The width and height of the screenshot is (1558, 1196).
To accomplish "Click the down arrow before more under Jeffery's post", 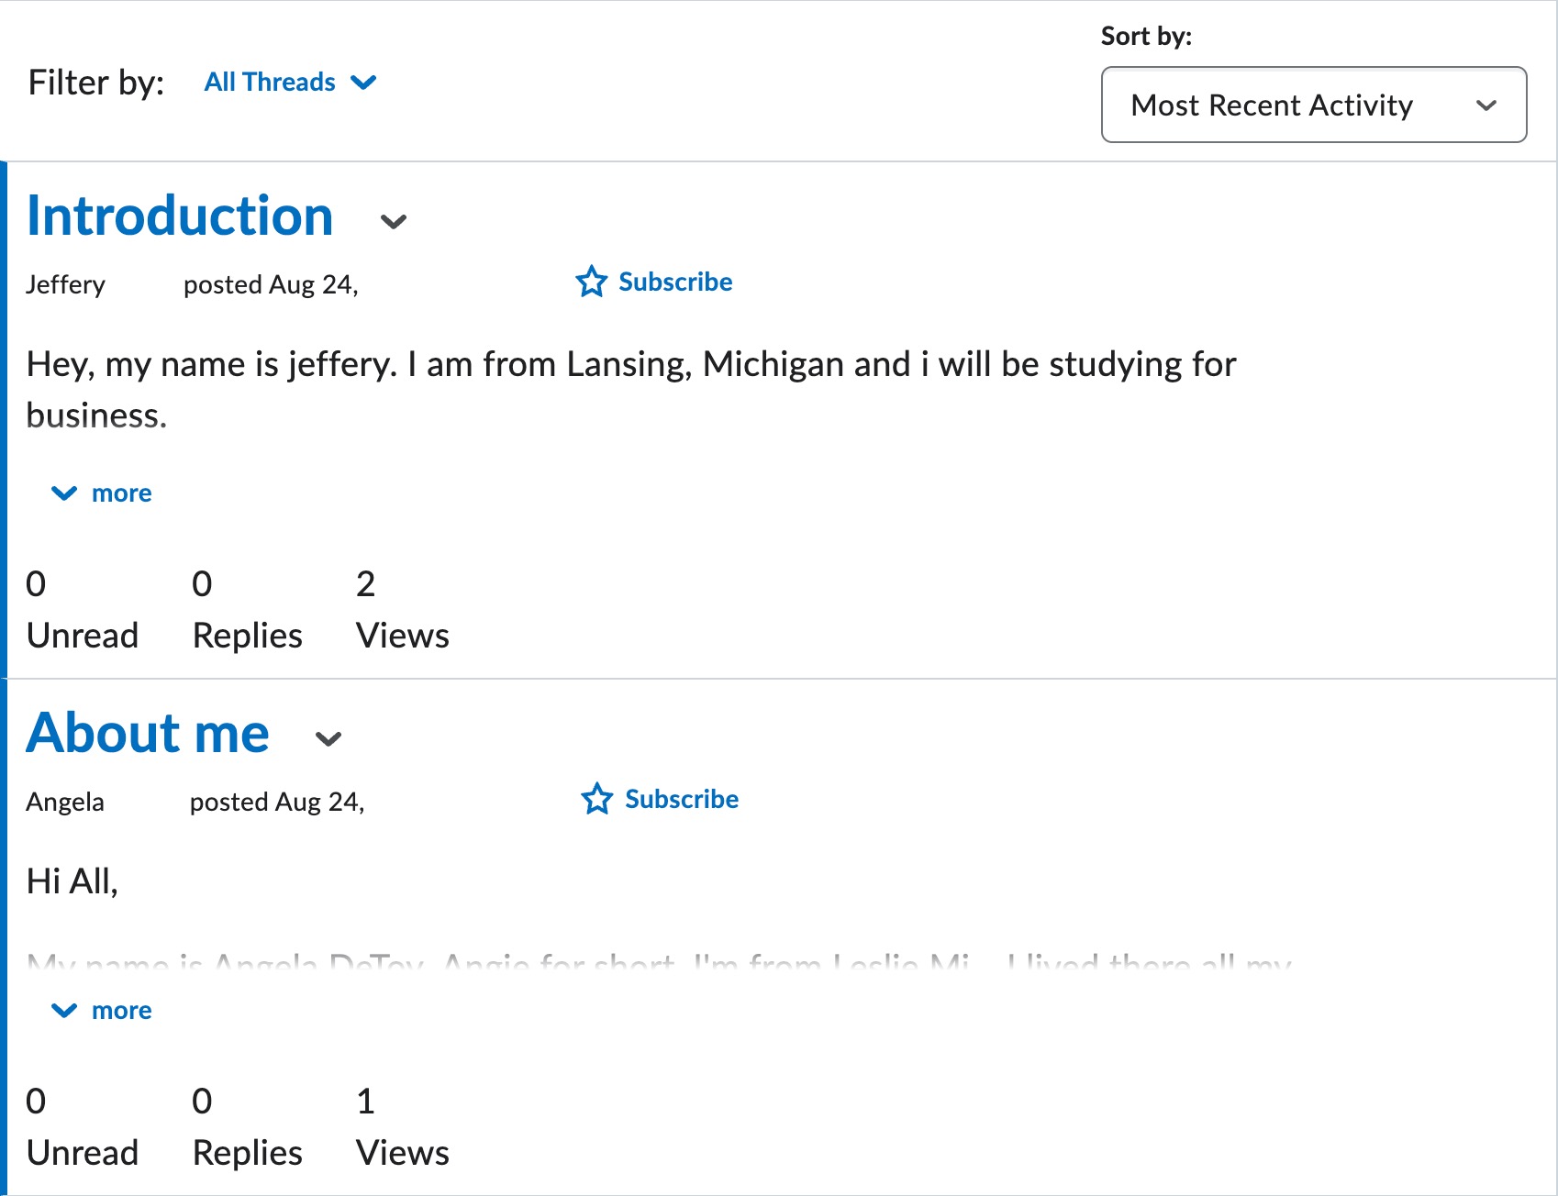I will pos(64,493).
